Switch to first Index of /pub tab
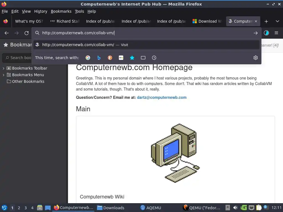283x212 pixels. [100, 21]
